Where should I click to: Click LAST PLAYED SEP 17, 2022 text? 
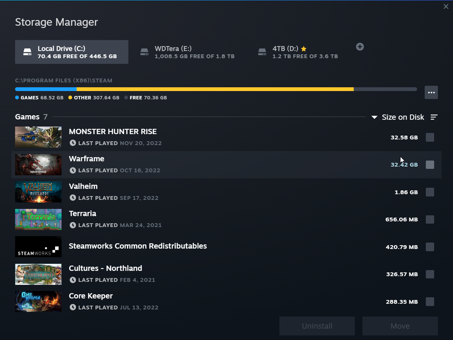[119, 198]
